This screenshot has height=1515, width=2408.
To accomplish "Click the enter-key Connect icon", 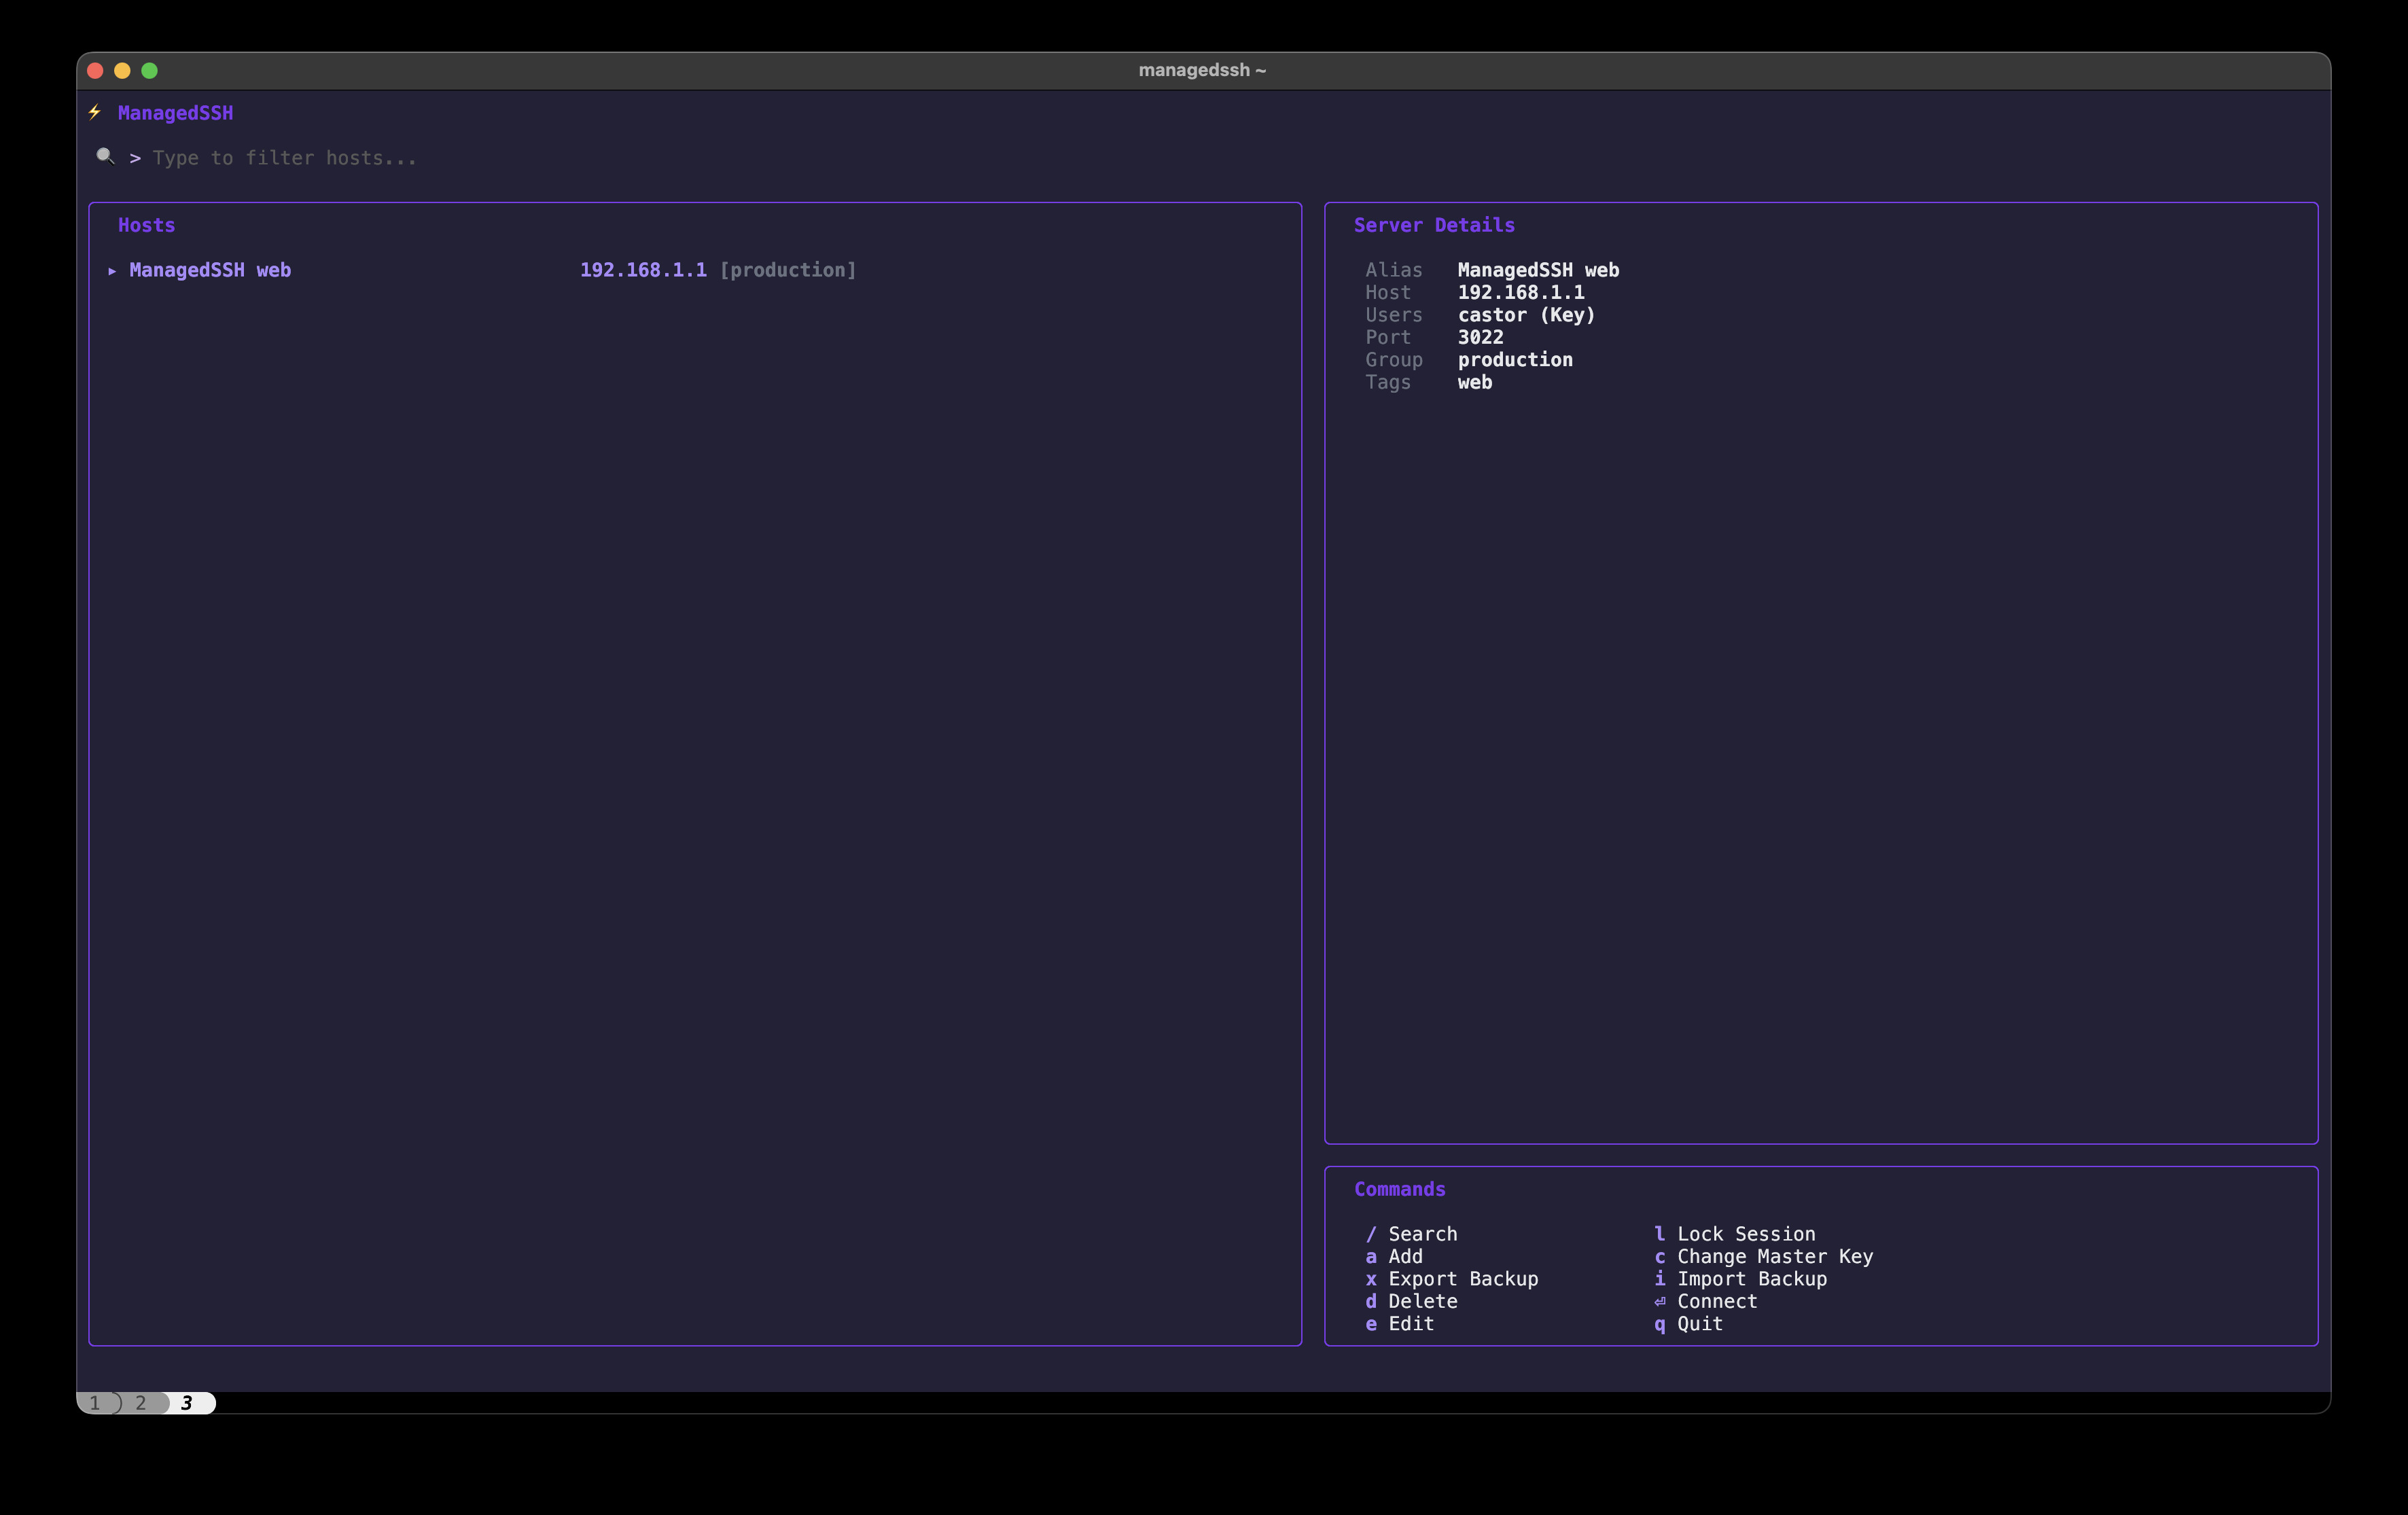I will tap(1660, 1302).
